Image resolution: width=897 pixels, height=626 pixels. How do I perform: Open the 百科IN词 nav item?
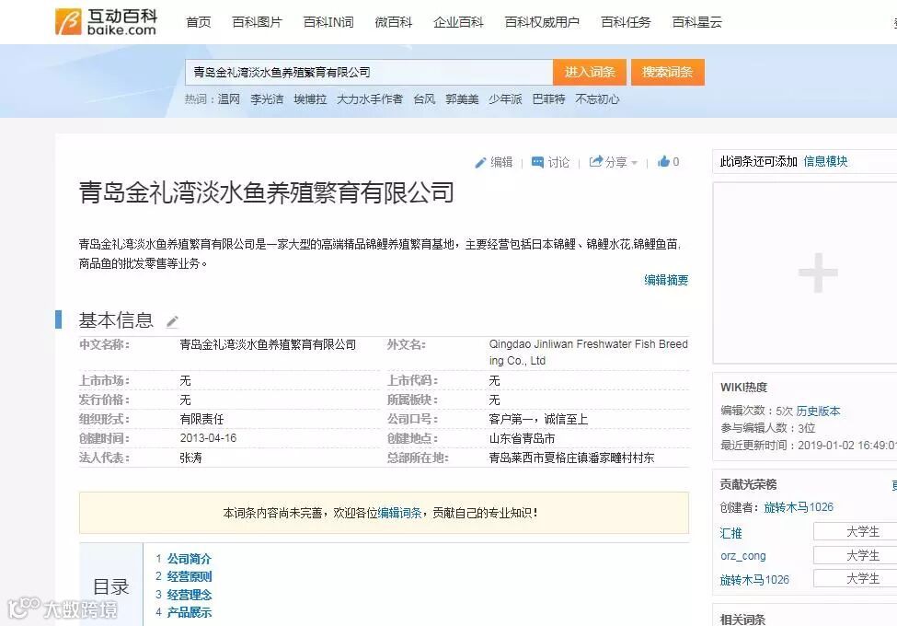[328, 22]
